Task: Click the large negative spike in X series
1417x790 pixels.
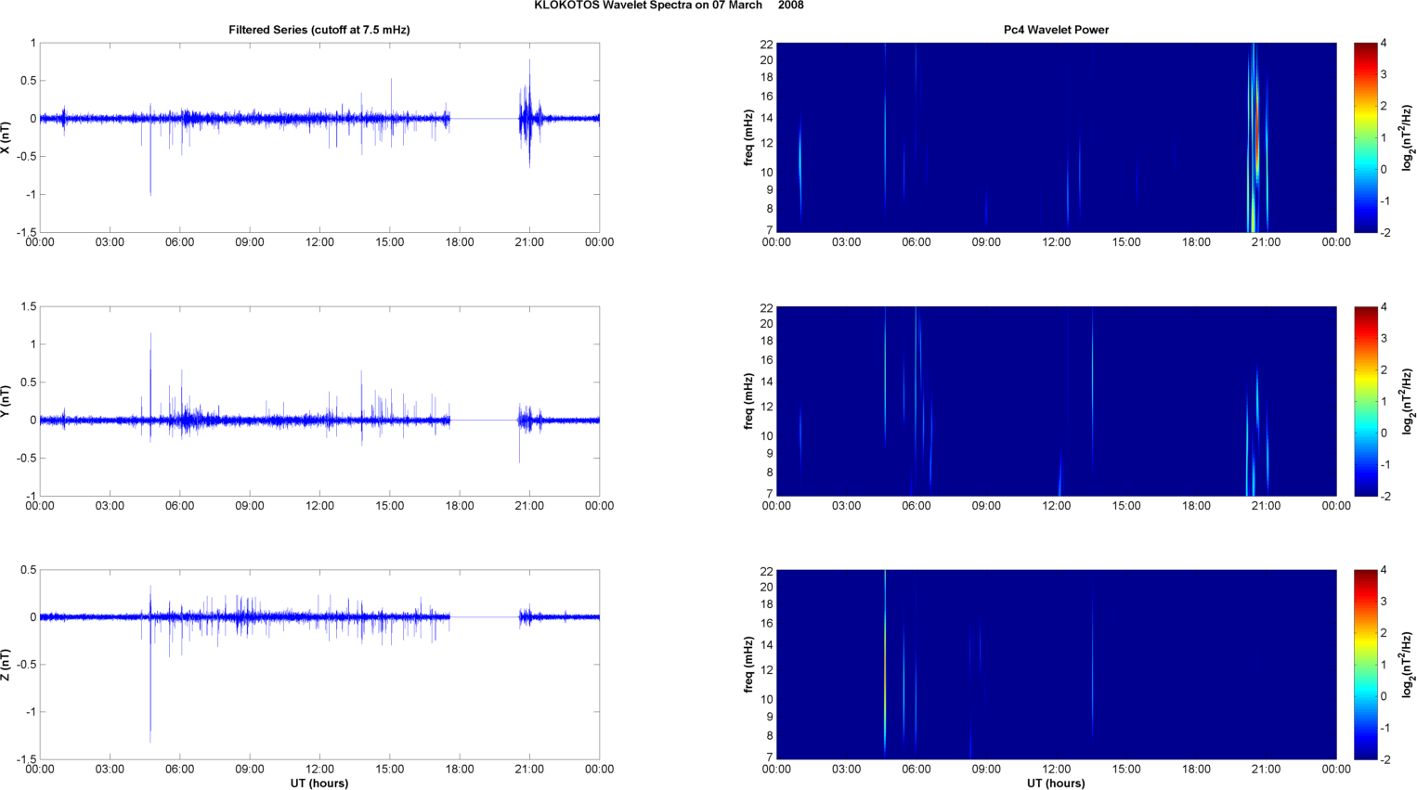Action: tap(150, 158)
